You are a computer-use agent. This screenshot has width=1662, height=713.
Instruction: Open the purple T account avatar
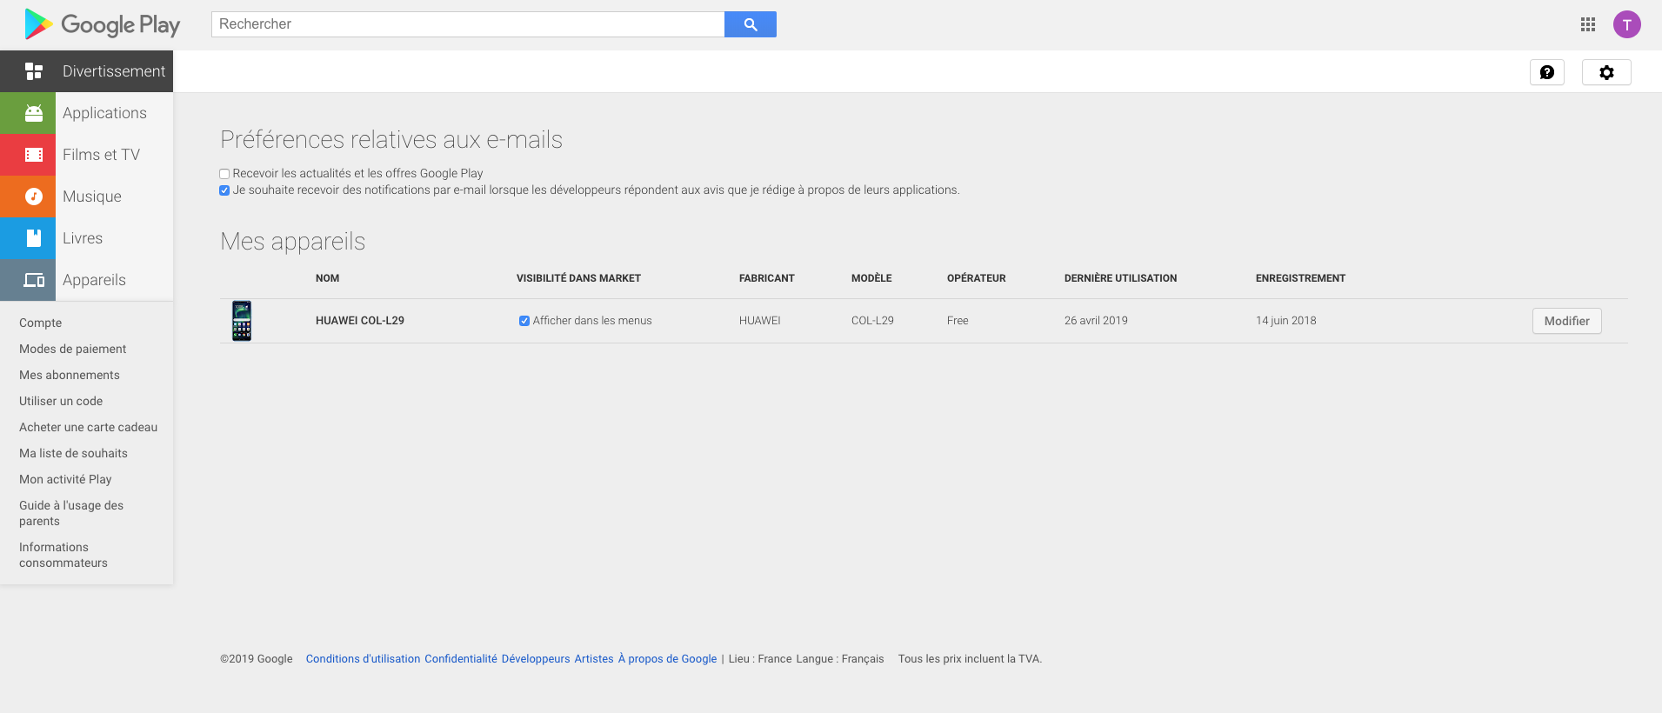(x=1626, y=24)
